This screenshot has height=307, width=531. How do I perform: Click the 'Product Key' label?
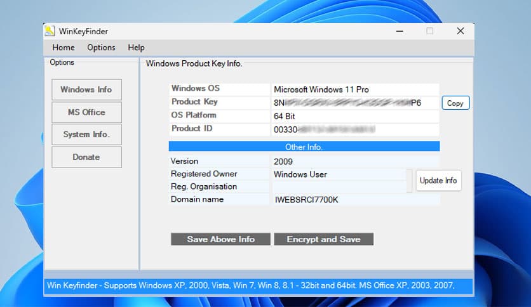194,101
